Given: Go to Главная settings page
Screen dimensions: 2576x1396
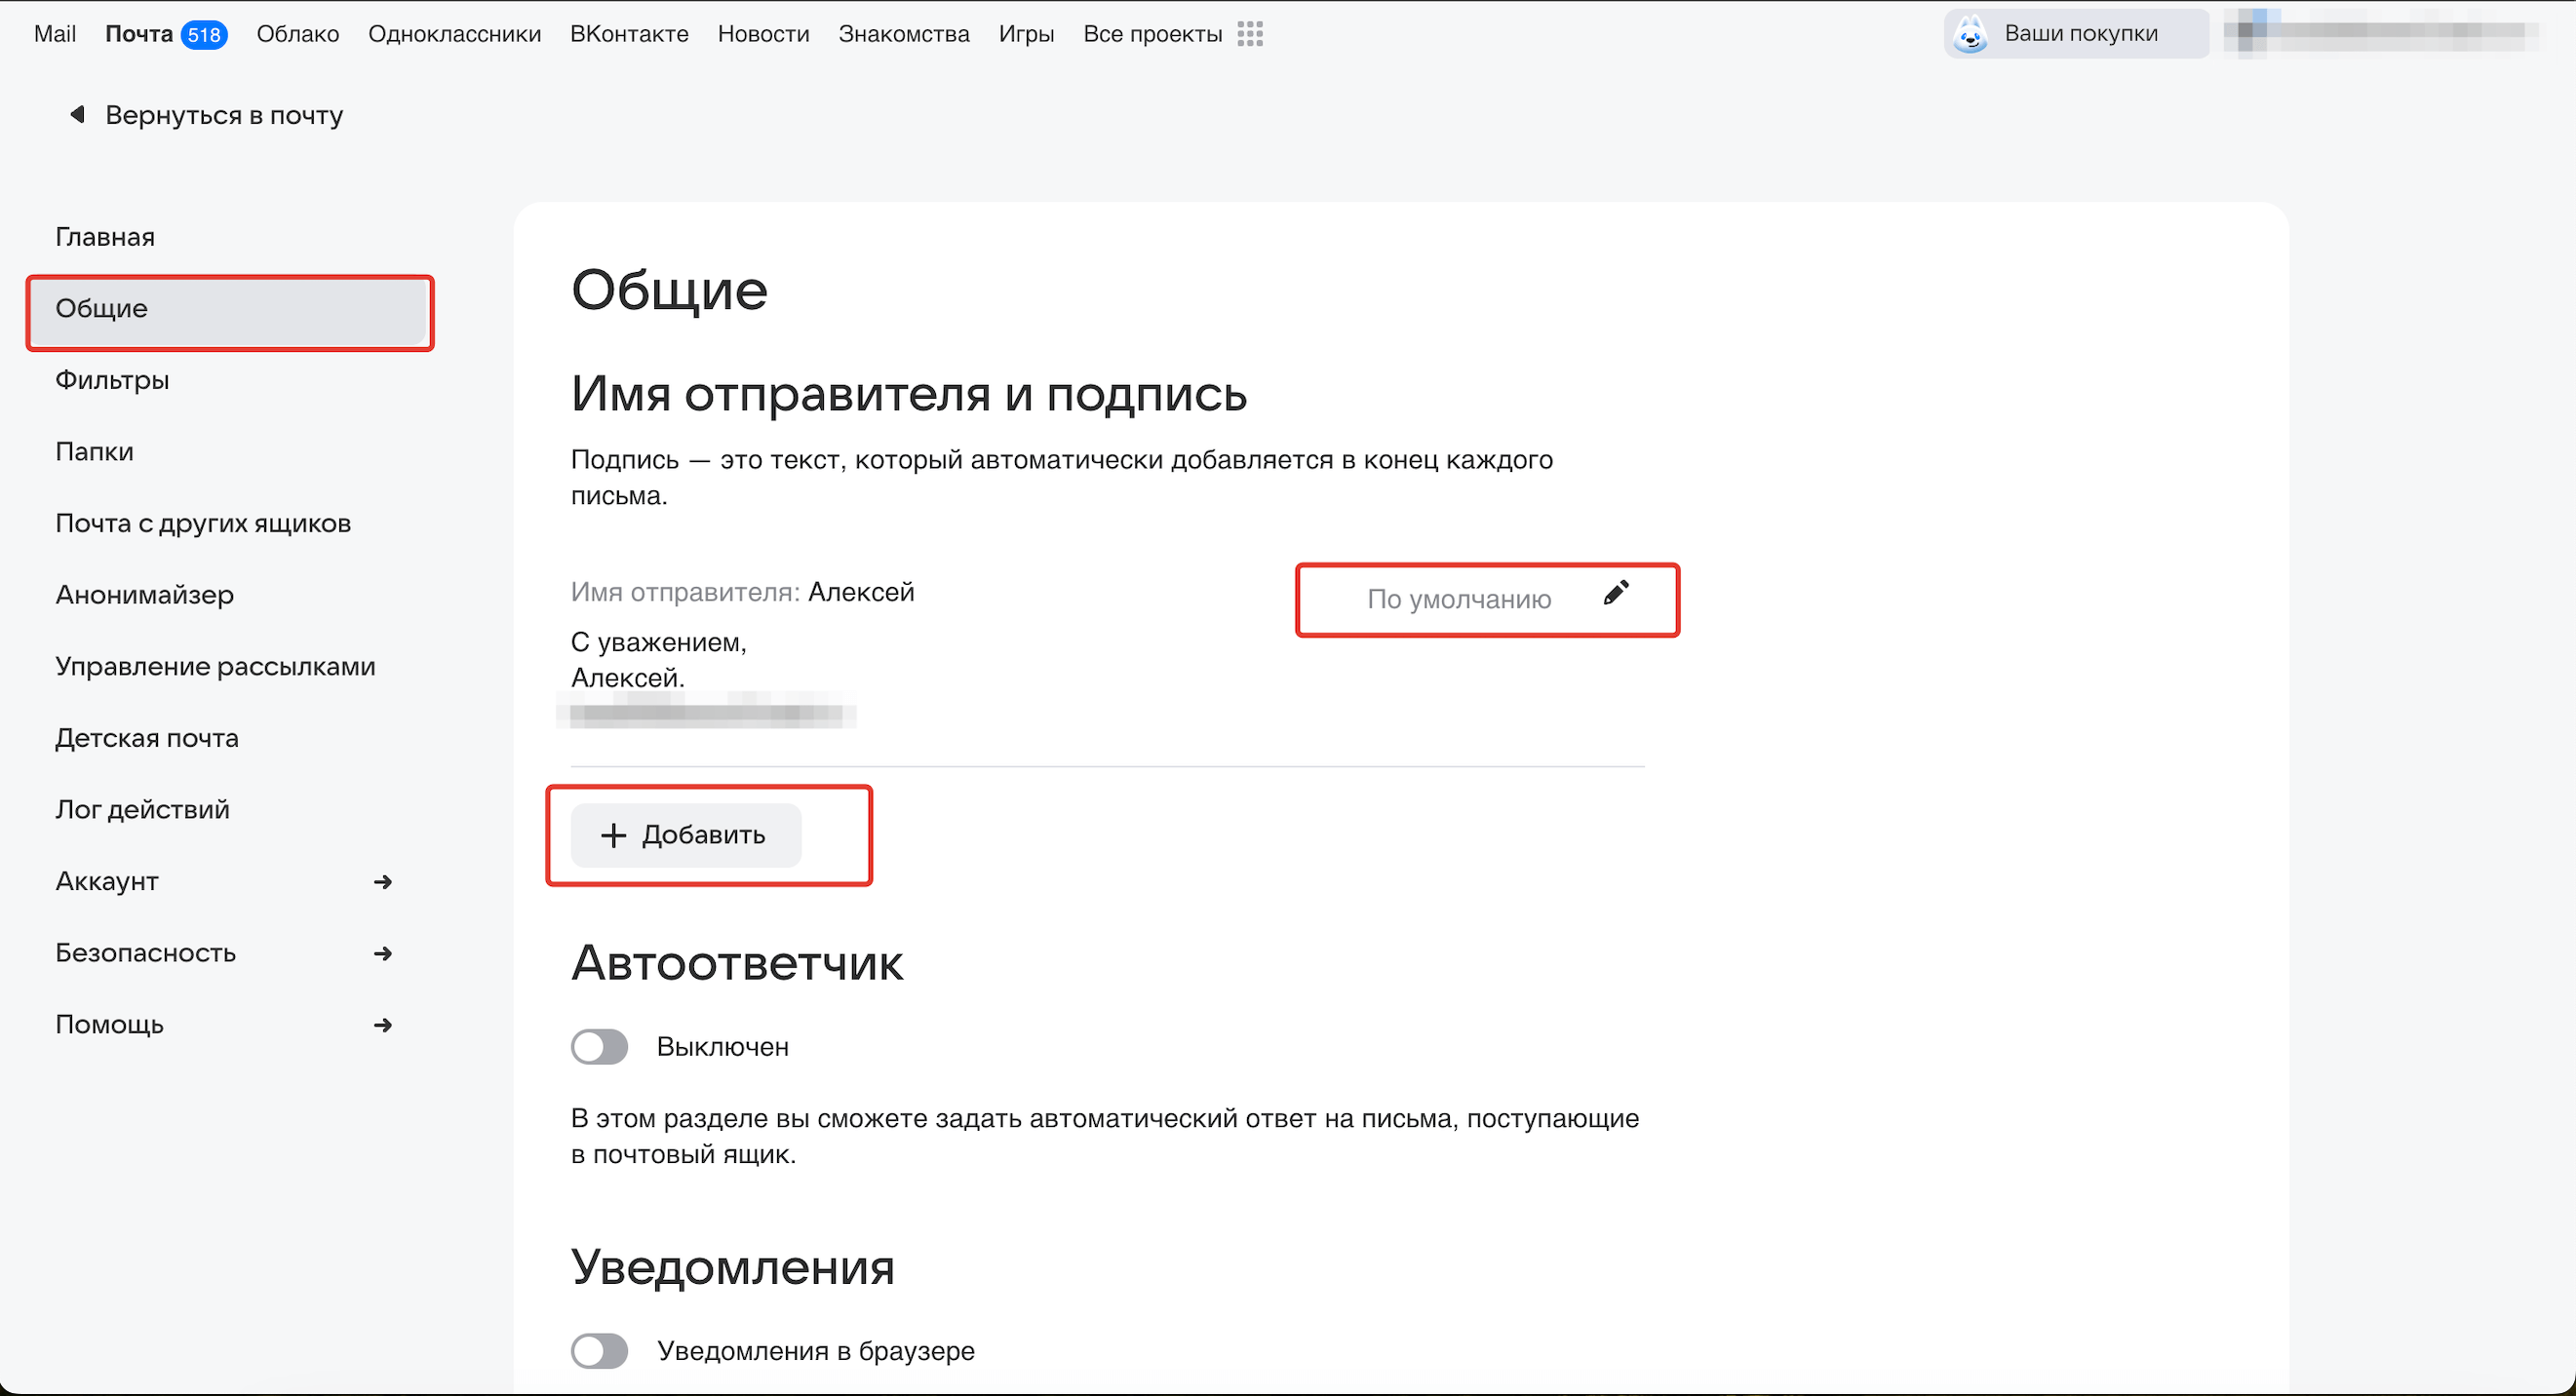Looking at the screenshot, I should (105, 237).
